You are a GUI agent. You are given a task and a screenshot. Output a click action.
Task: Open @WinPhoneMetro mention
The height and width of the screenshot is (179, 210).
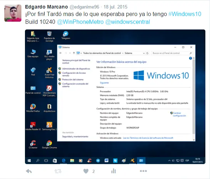coord(80,22)
